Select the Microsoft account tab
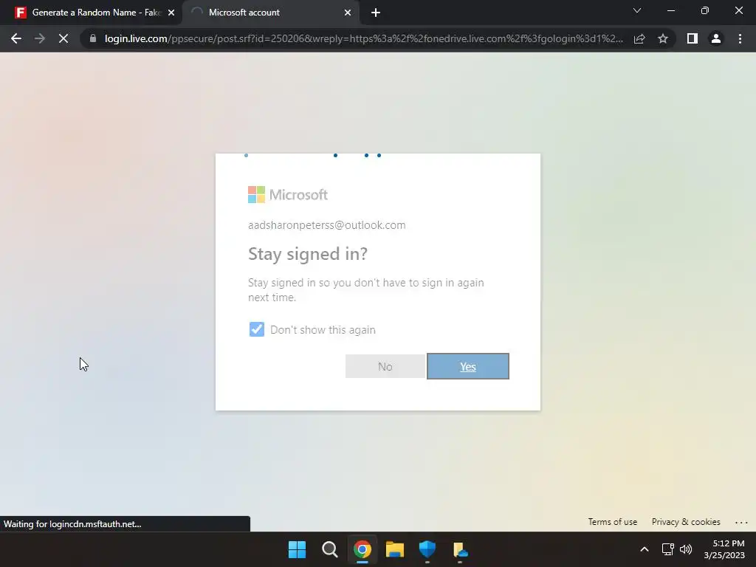Image resolution: width=756 pixels, height=567 pixels. pos(270,13)
